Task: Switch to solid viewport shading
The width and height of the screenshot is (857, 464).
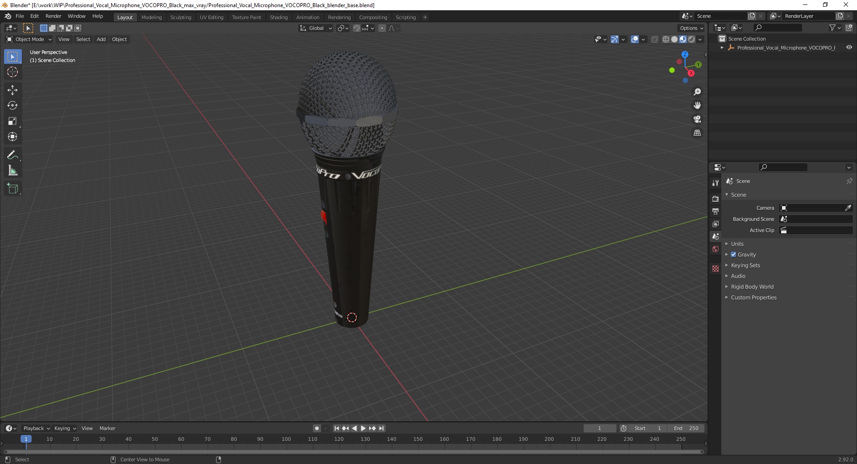Action: pyautogui.click(x=674, y=39)
